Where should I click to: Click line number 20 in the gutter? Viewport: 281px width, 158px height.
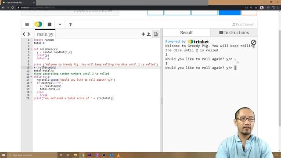click(x=28, y=98)
